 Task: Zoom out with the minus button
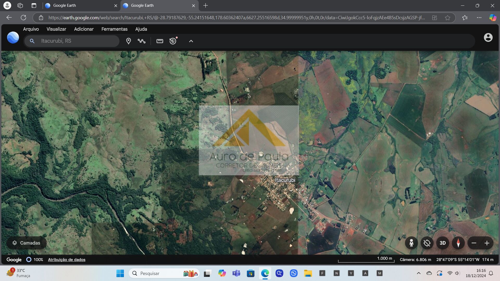coord(474,243)
